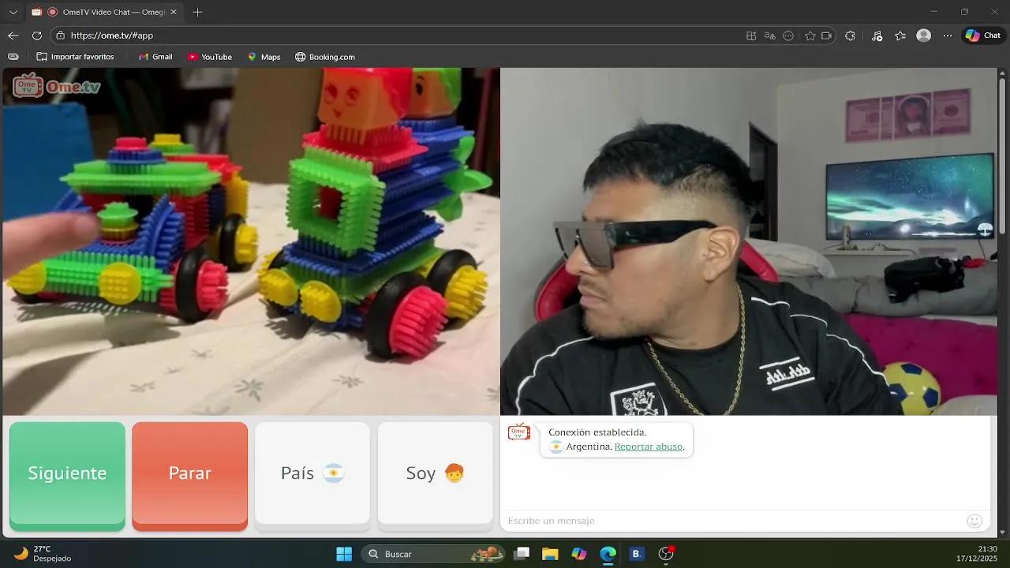
Task: Open Gmail from the favorites bar
Action: coord(155,56)
